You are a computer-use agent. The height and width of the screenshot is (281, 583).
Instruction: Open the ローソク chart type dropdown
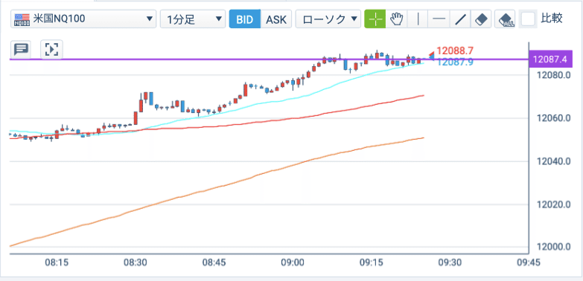pyautogui.click(x=328, y=19)
